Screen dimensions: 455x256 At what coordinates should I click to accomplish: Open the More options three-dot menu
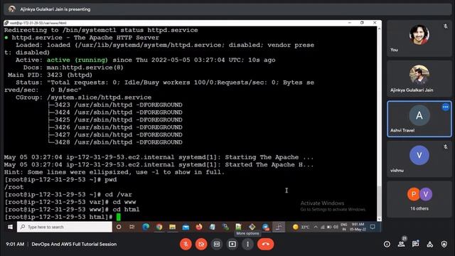tap(247, 244)
